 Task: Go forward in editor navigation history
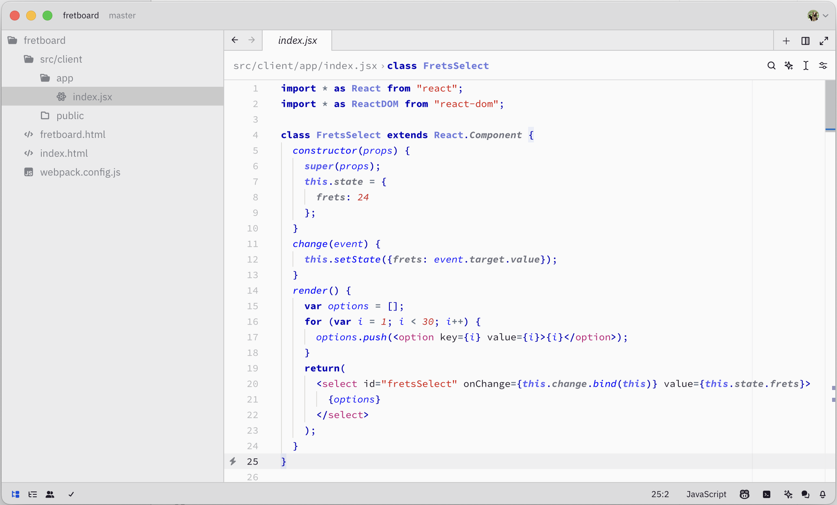click(252, 40)
